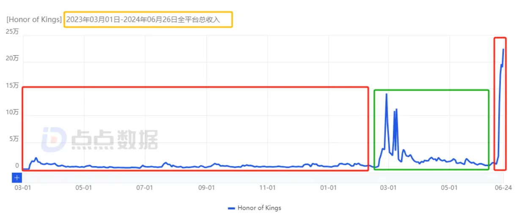Click the [Honor of Kings] chart title
The image size is (517, 218).
(x=34, y=20)
